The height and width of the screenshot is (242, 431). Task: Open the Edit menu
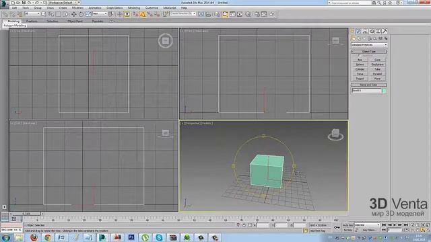[14, 8]
